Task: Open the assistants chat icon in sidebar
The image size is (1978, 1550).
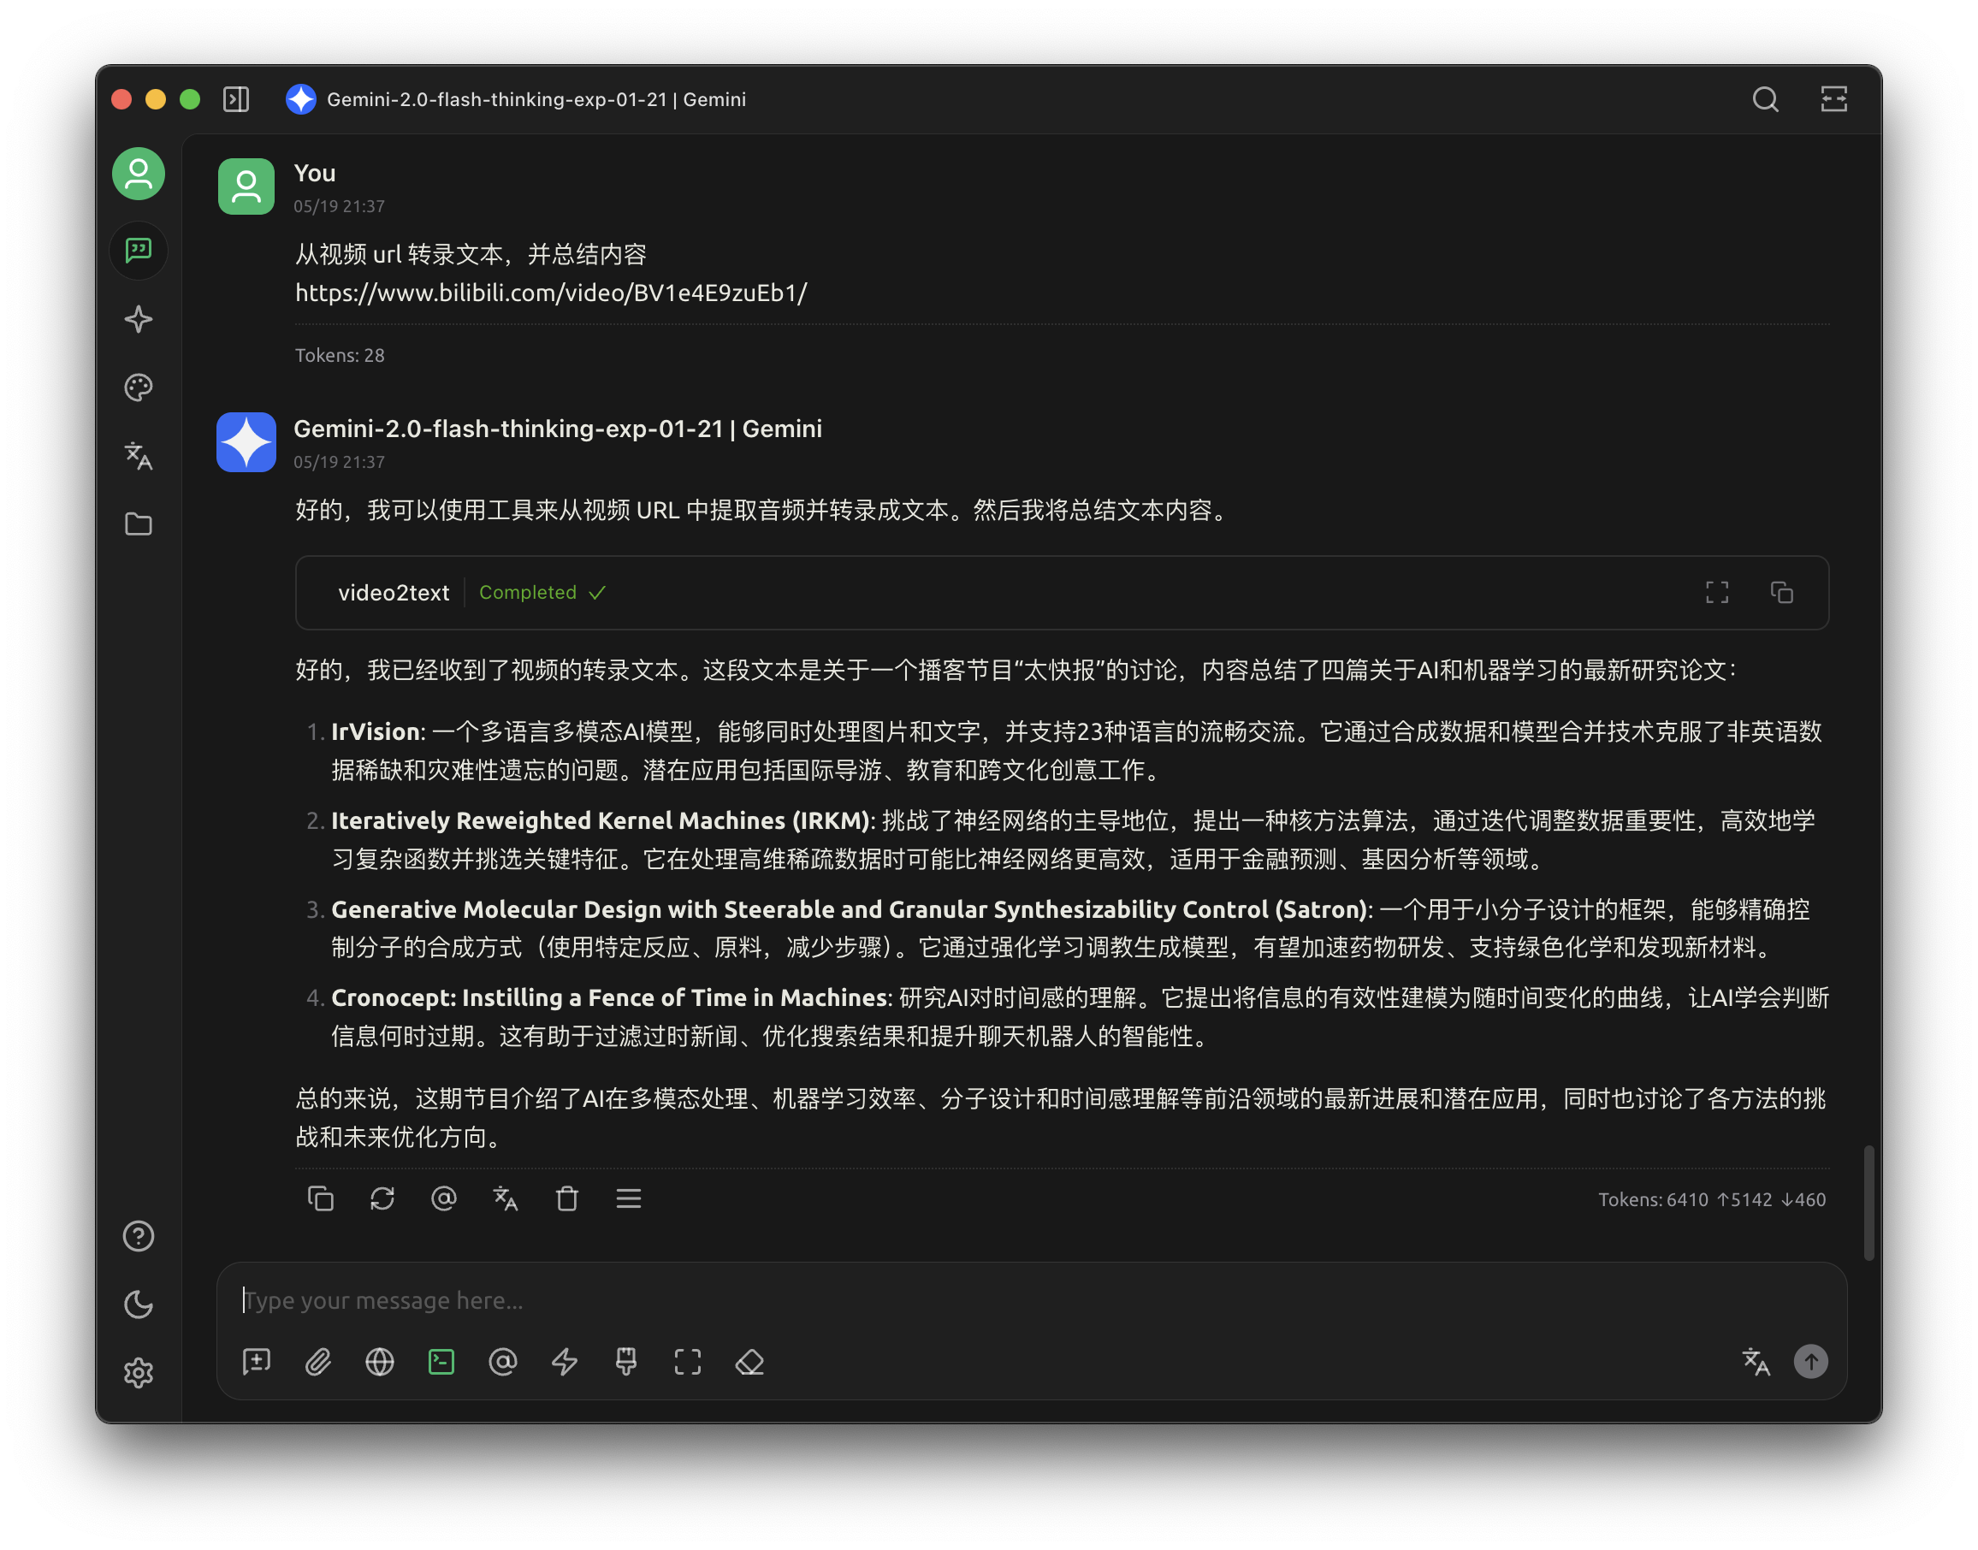Action: (x=138, y=250)
